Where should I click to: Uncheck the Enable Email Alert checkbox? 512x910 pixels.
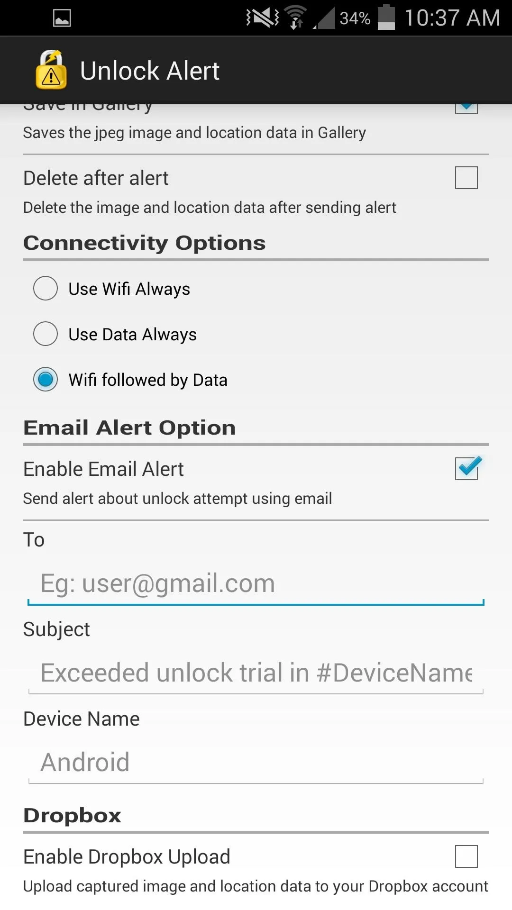[466, 468]
